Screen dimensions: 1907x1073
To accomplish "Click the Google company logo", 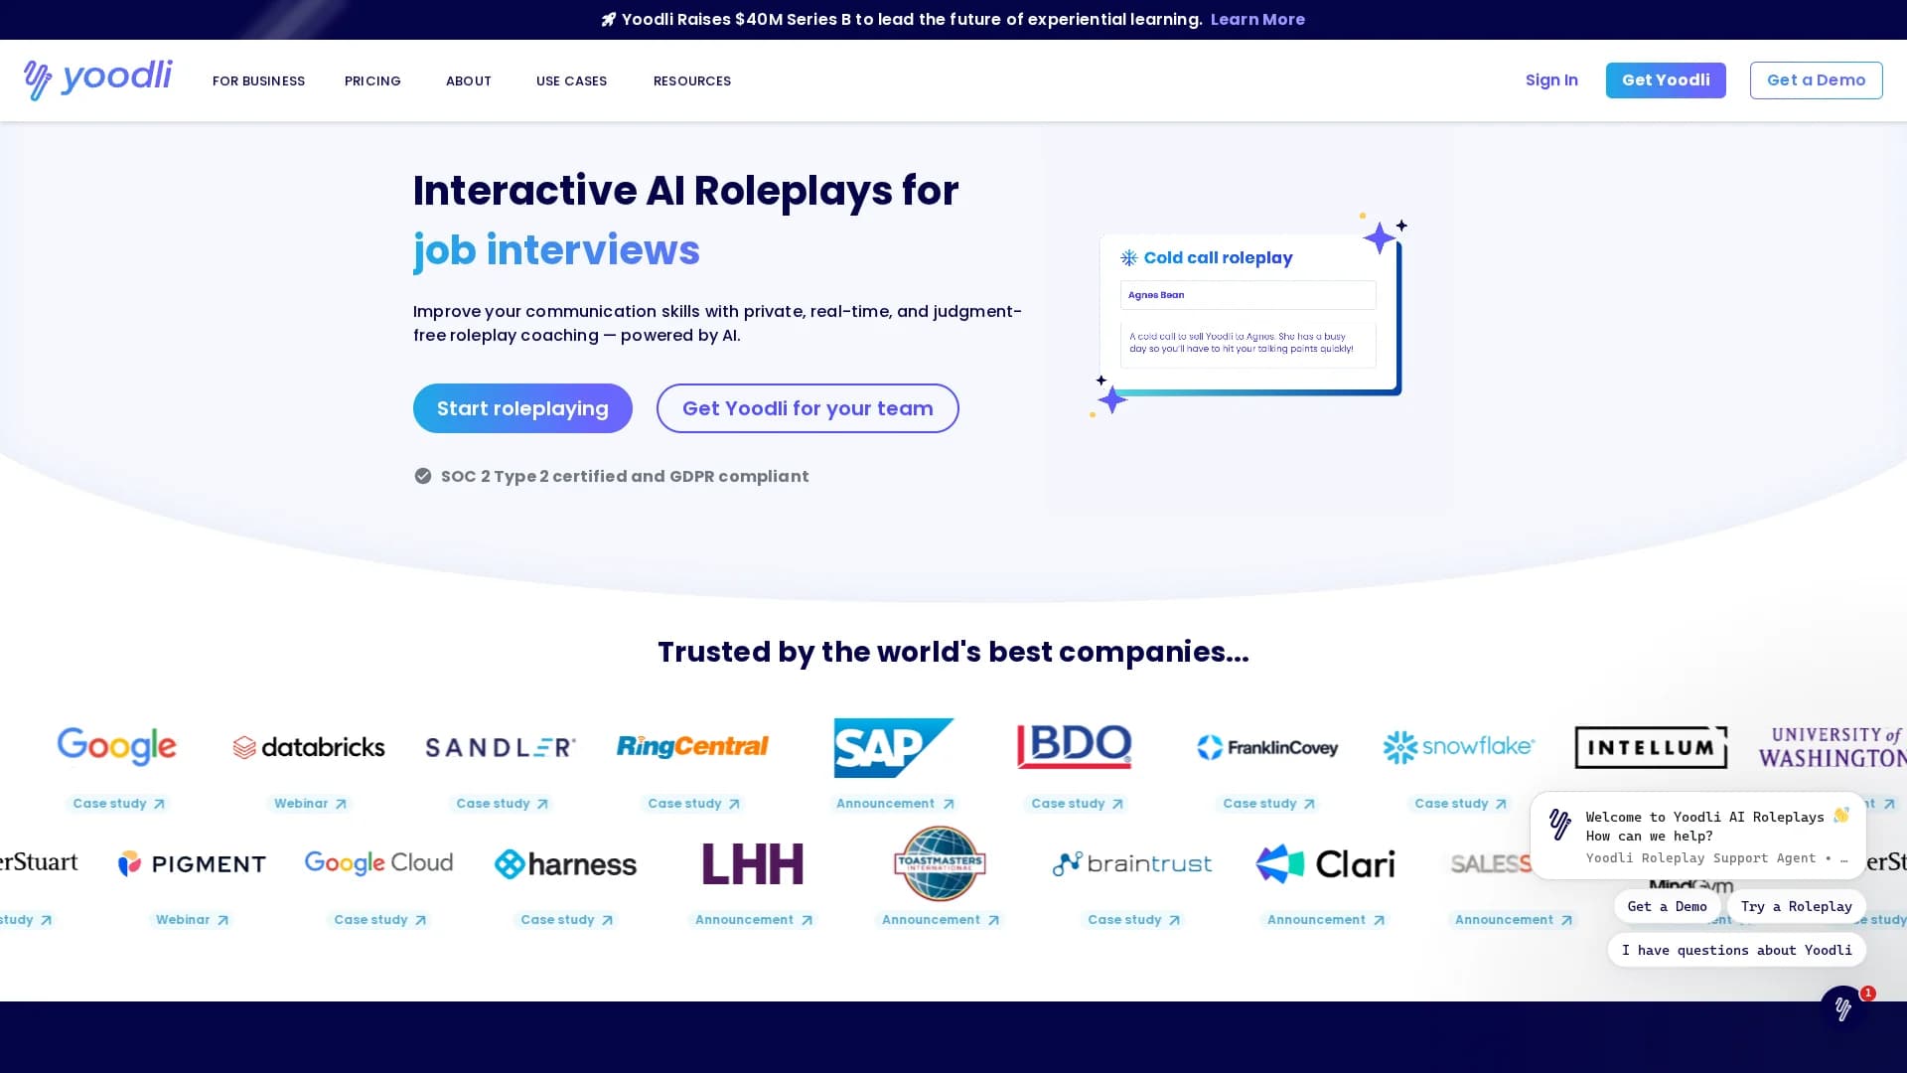I will click(x=117, y=746).
